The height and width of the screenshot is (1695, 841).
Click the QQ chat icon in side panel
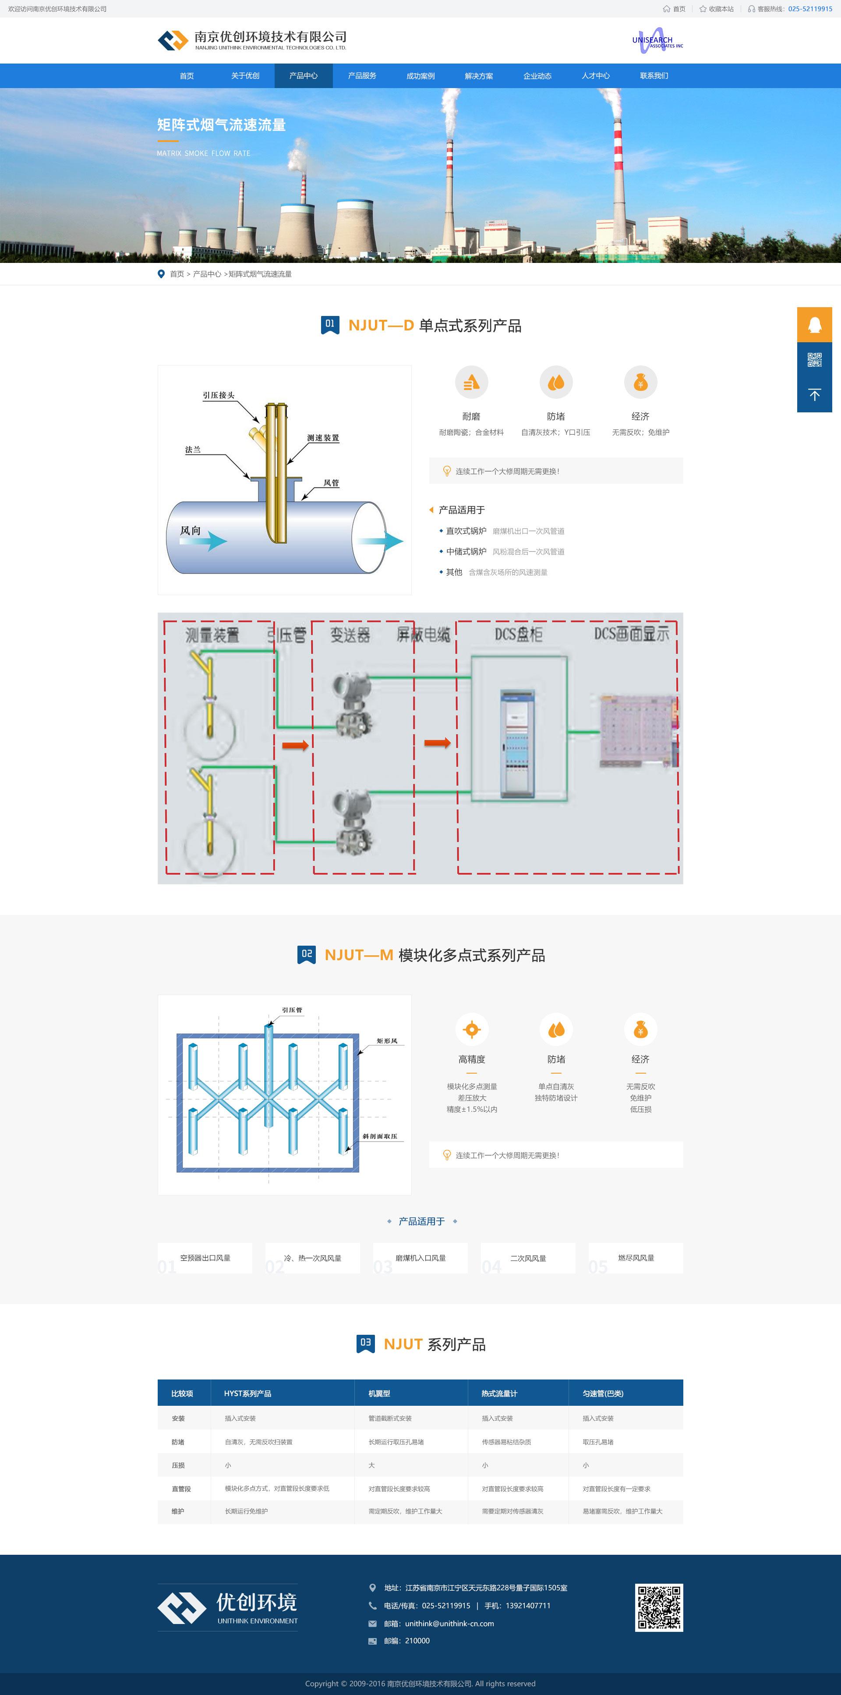(x=814, y=324)
